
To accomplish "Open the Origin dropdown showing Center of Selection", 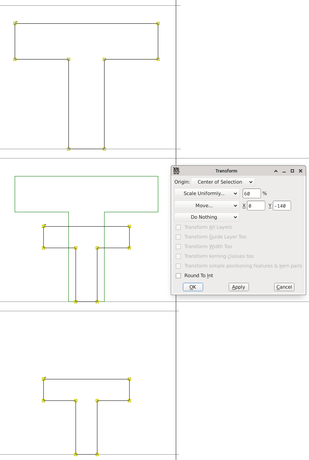I will click(x=222, y=182).
